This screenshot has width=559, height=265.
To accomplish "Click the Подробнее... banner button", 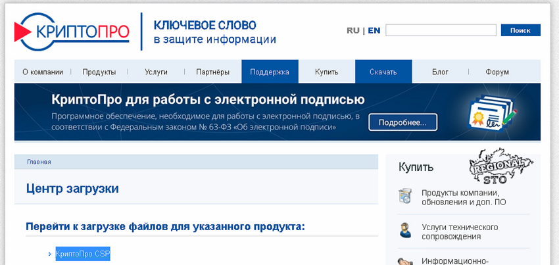I will click(403, 122).
